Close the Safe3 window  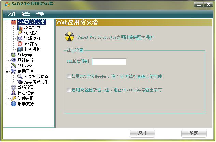[208, 5]
